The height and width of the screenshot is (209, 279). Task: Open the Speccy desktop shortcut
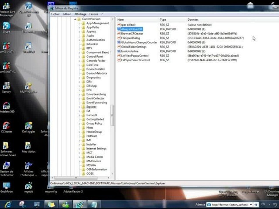point(6,88)
